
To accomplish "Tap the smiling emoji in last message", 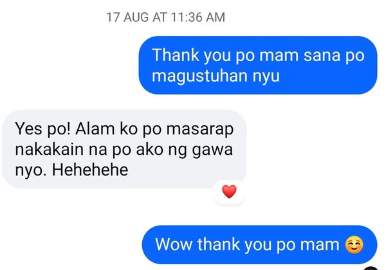I will 354,245.
